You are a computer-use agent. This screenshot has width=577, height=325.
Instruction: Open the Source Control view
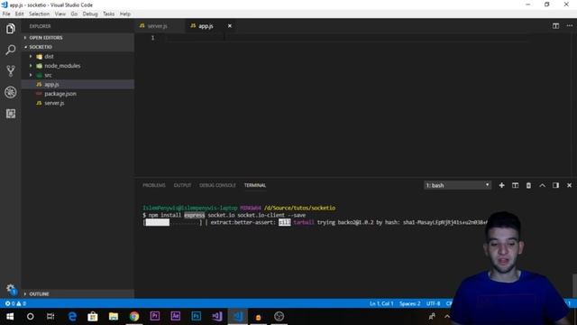coord(10,70)
